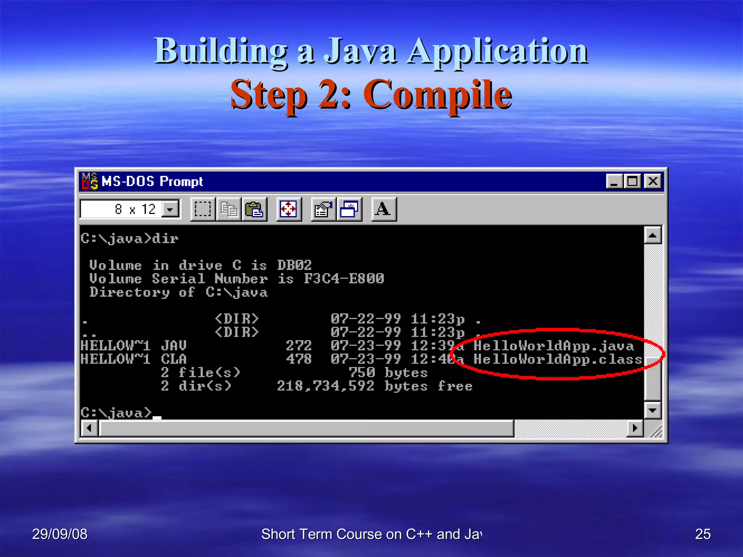Click the right horizontal scrollbar arrow

click(635, 428)
